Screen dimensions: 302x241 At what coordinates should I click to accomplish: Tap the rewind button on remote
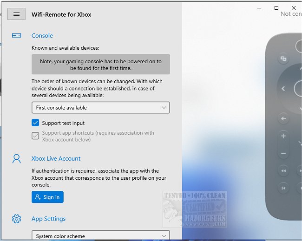point(283,171)
